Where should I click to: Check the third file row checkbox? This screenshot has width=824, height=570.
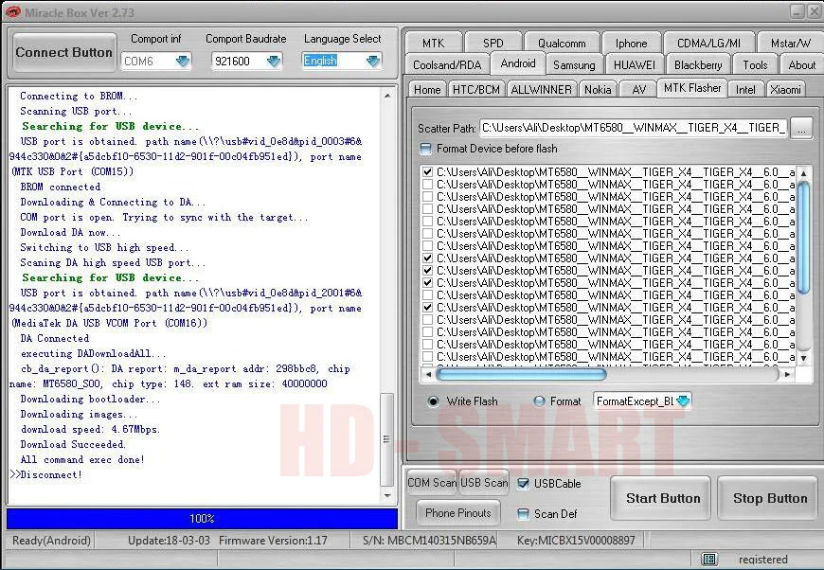pyautogui.click(x=428, y=197)
